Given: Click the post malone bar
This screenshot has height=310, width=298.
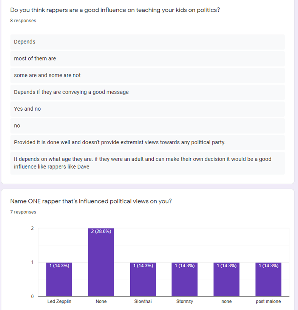Looking at the screenshot, I should (268, 279).
